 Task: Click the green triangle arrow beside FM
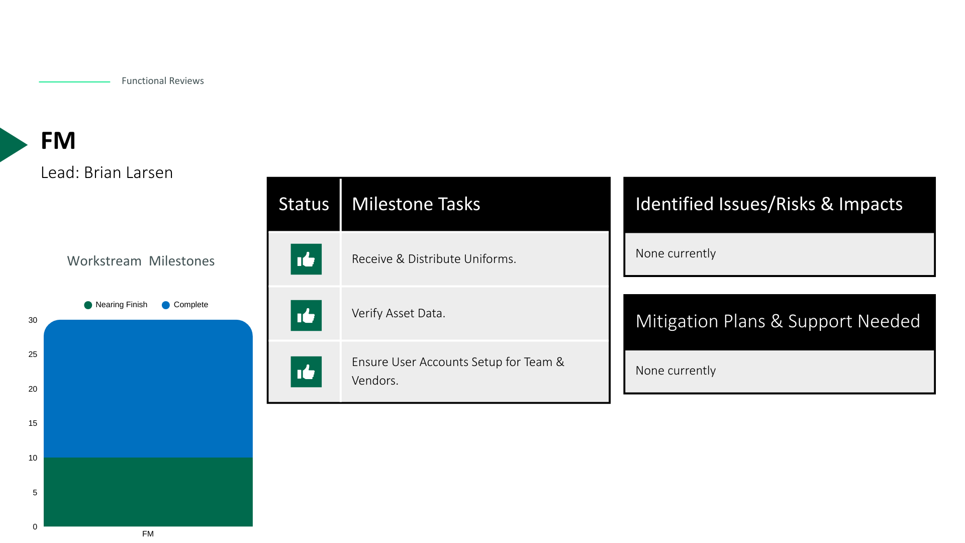coord(11,145)
